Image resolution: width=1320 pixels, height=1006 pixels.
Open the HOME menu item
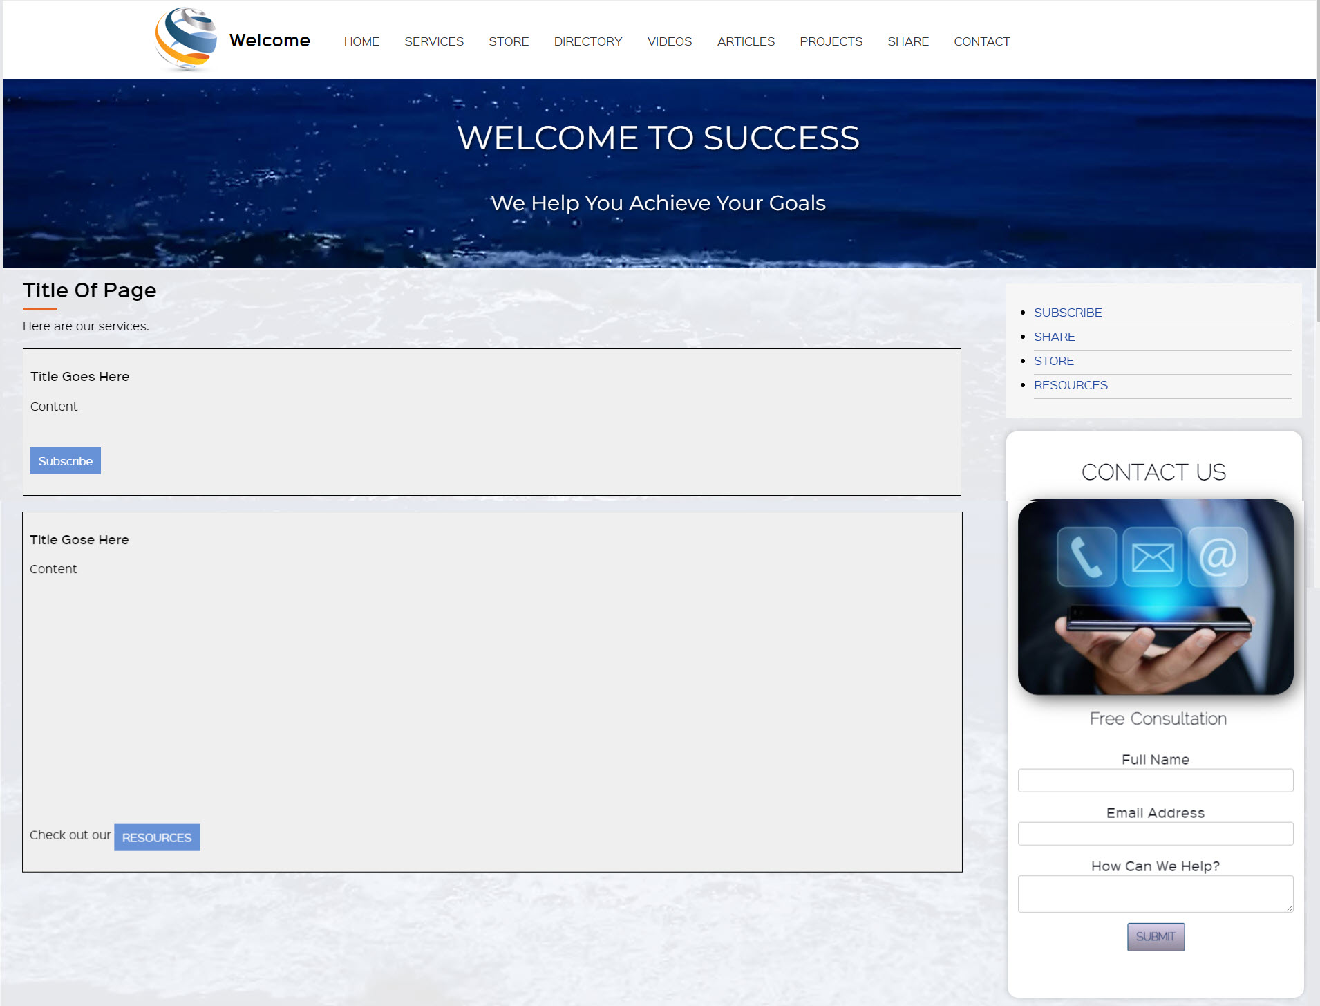click(x=361, y=41)
